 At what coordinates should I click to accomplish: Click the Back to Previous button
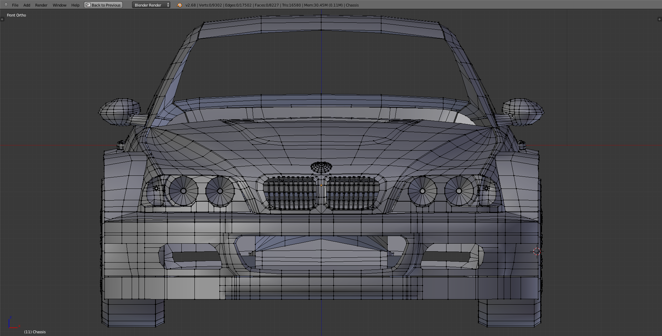[x=103, y=5]
